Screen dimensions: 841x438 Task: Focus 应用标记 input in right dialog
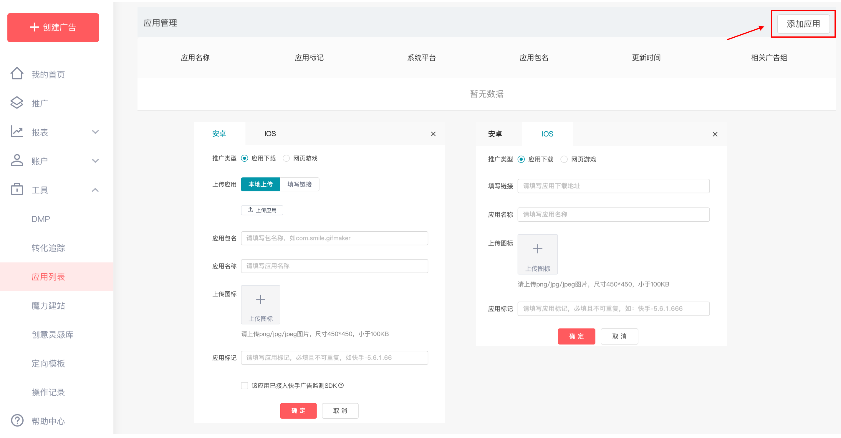click(x=614, y=309)
